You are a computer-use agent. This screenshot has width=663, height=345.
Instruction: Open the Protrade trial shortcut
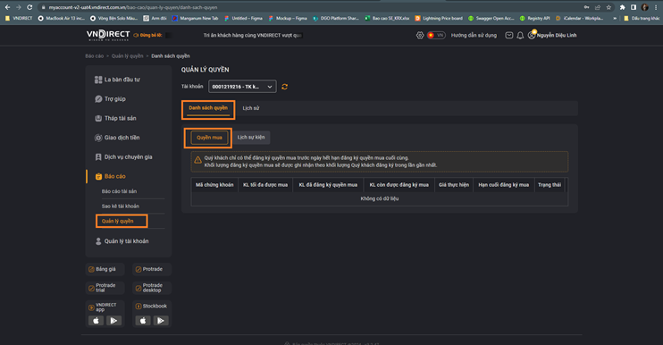(105, 288)
